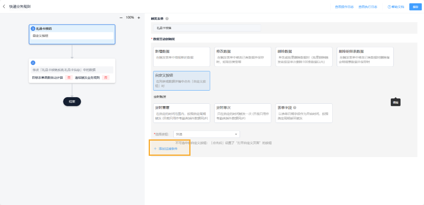Click the 触发表单 field showing 礼品卡核销
The width and height of the screenshot is (424, 205).
click(x=207, y=28)
